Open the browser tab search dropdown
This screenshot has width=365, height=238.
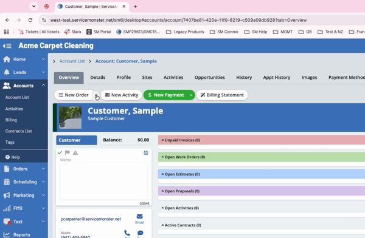(x=33, y=6)
